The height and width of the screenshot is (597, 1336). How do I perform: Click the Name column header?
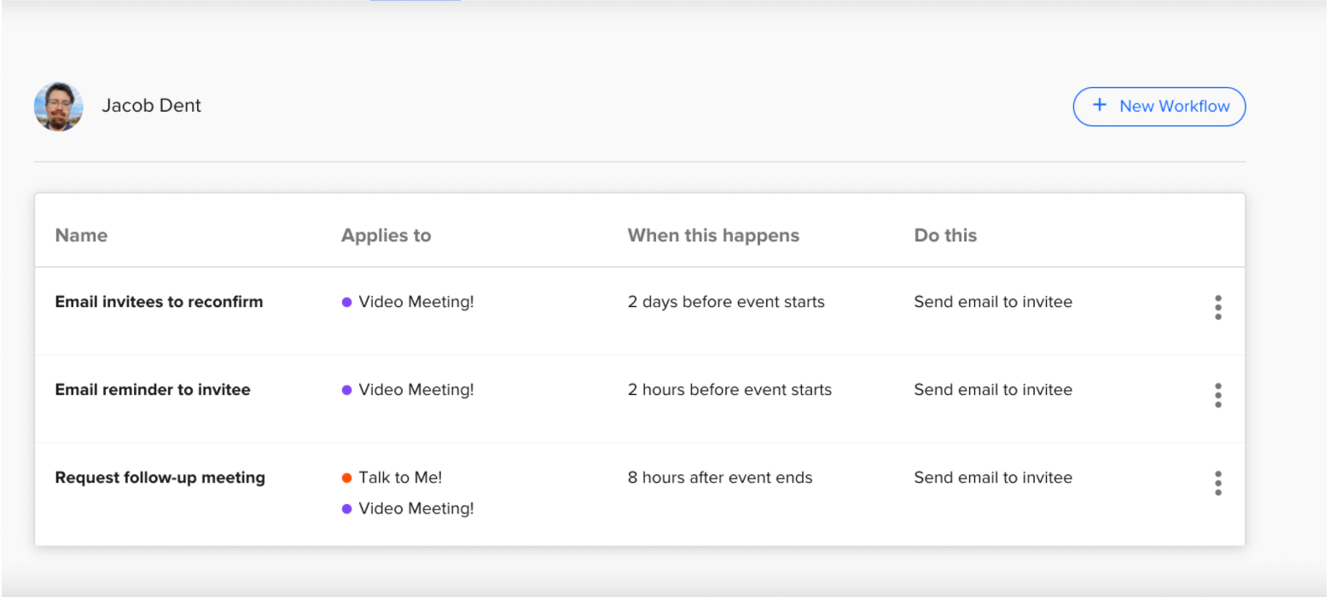(x=81, y=235)
